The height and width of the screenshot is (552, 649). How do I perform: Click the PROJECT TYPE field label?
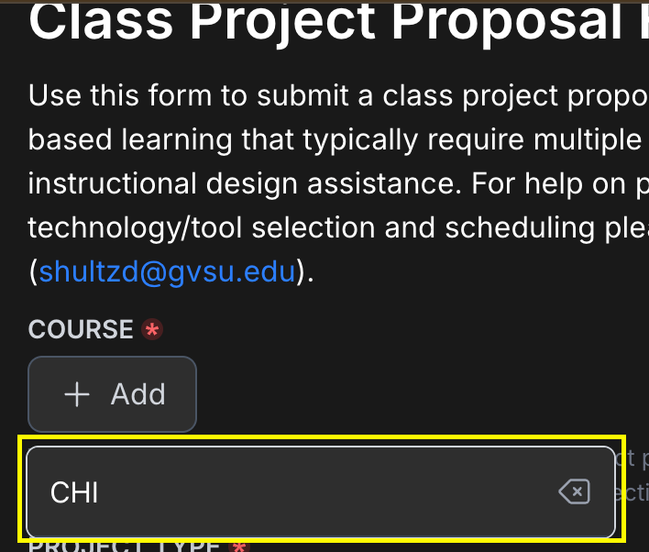pos(124,546)
